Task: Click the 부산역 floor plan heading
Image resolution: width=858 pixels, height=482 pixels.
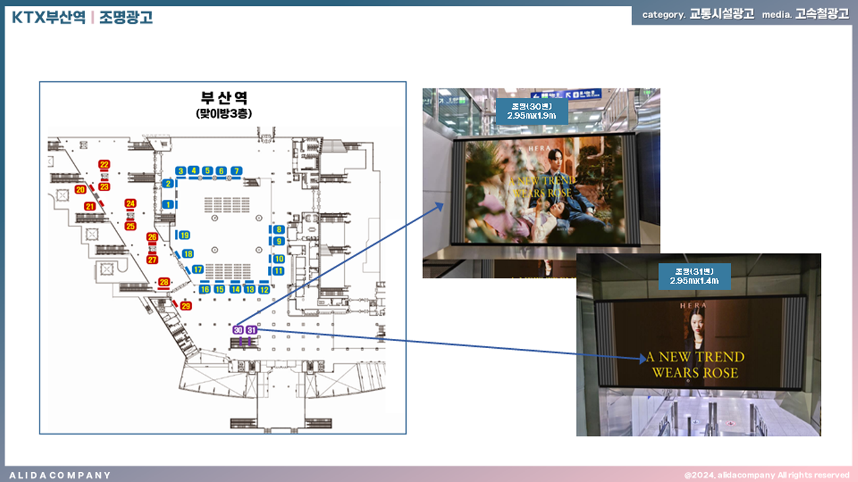Action: 224,98
